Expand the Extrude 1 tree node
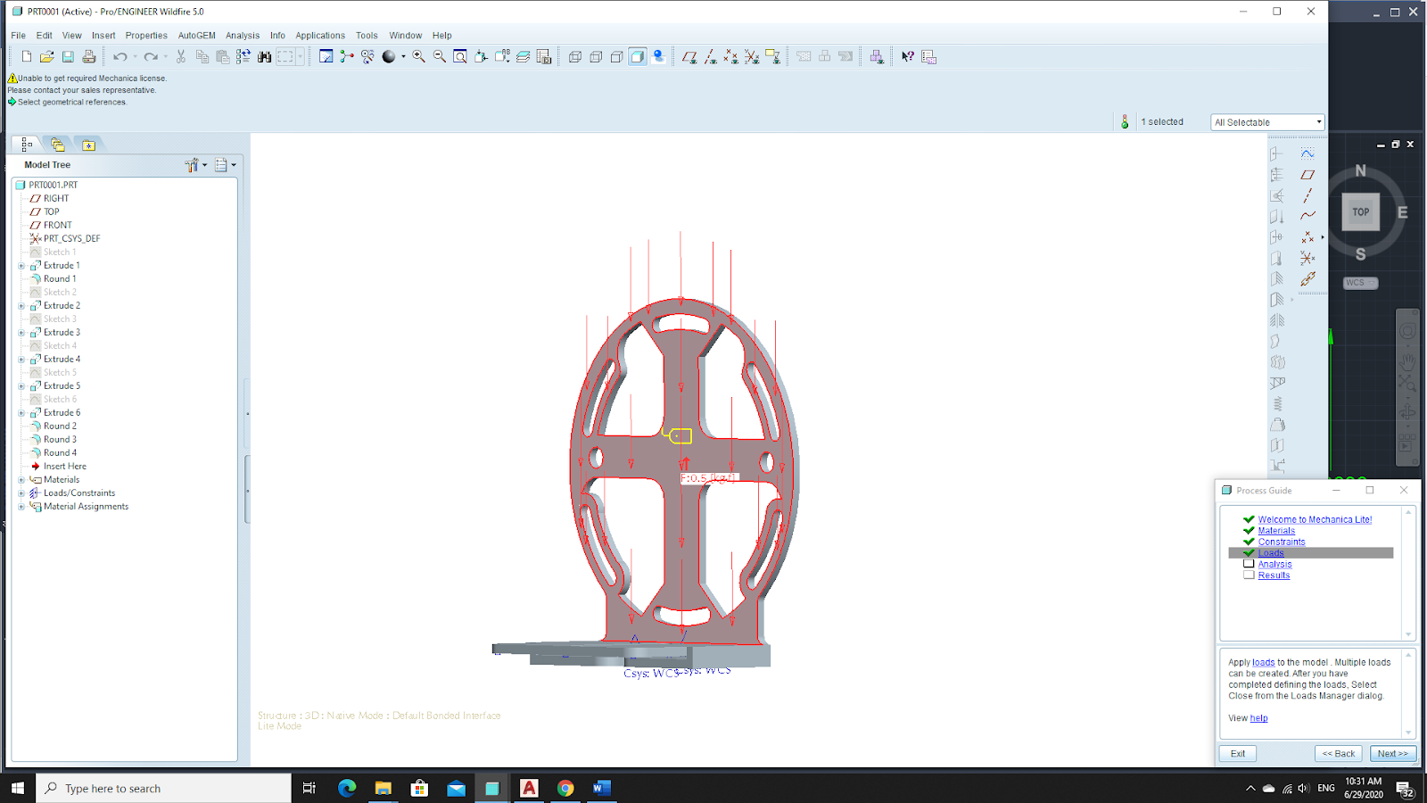 [21, 266]
